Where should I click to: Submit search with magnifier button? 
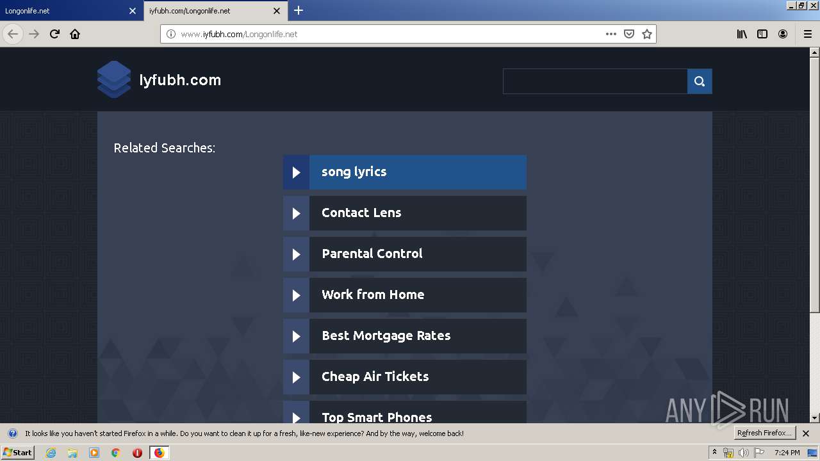pos(700,81)
